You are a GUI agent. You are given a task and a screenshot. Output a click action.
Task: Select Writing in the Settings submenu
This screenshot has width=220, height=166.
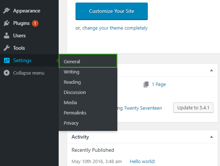tap(71, 72)
